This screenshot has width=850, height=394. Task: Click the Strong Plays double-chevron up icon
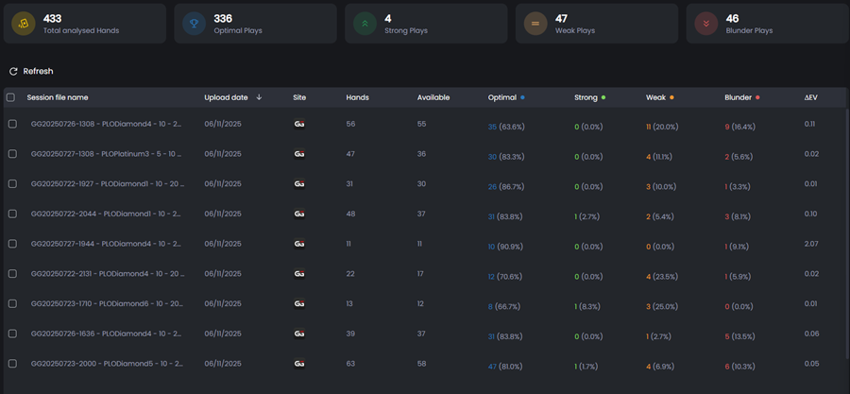365,24
